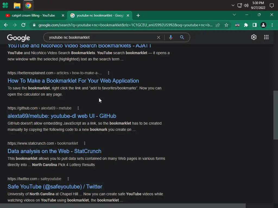Open the volume speaker tray icon

pos(246,5)
